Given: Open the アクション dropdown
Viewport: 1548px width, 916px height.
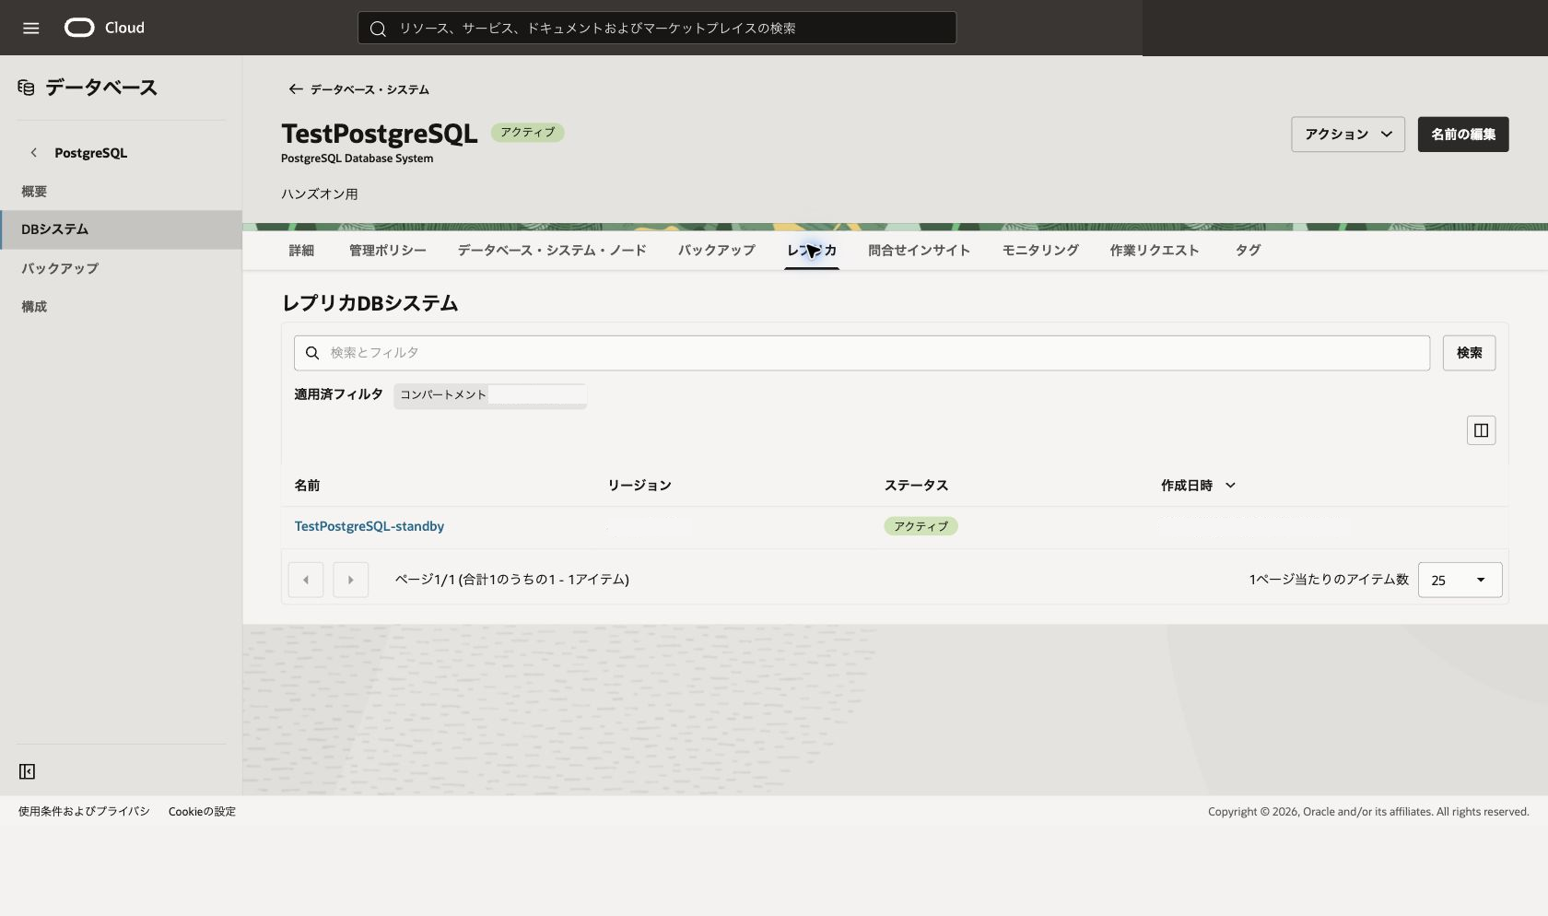Looking at the screenshot, I should [x=1347, y=135].
